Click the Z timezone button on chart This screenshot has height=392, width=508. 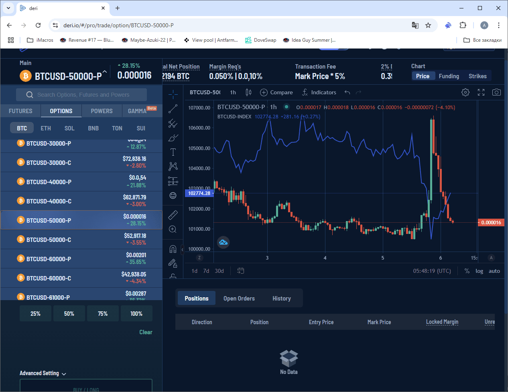click(x=199, y=258)
